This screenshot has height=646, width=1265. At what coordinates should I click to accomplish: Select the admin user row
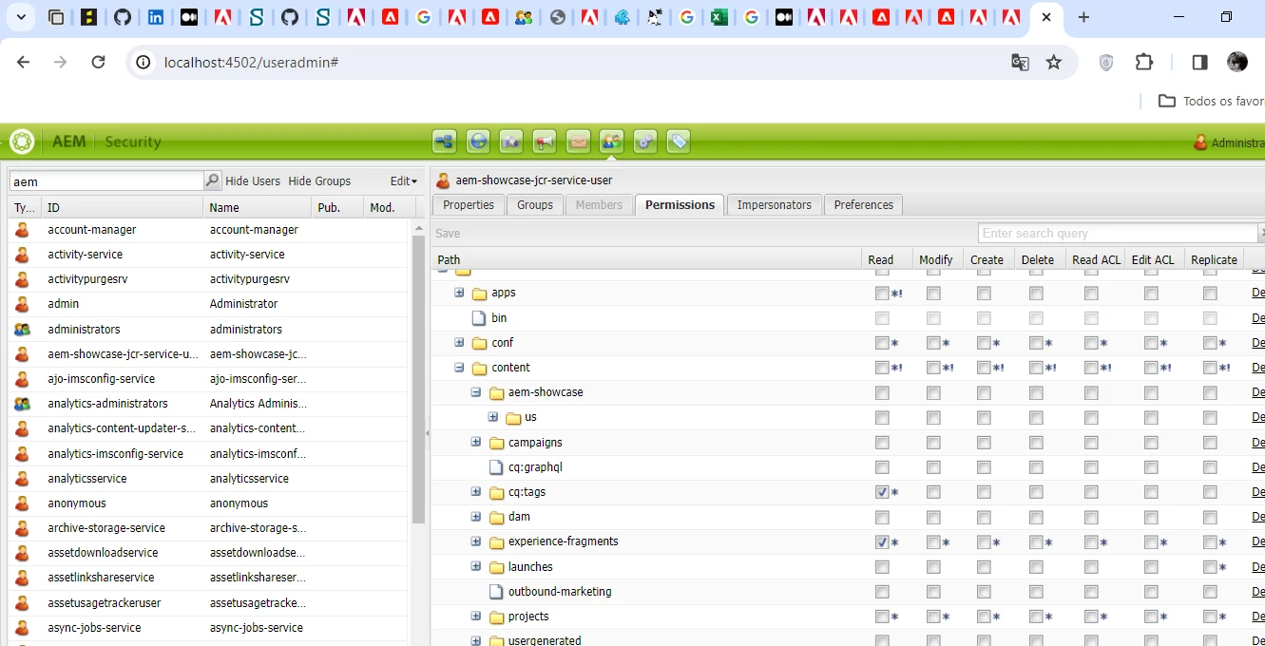pos(209,304)
